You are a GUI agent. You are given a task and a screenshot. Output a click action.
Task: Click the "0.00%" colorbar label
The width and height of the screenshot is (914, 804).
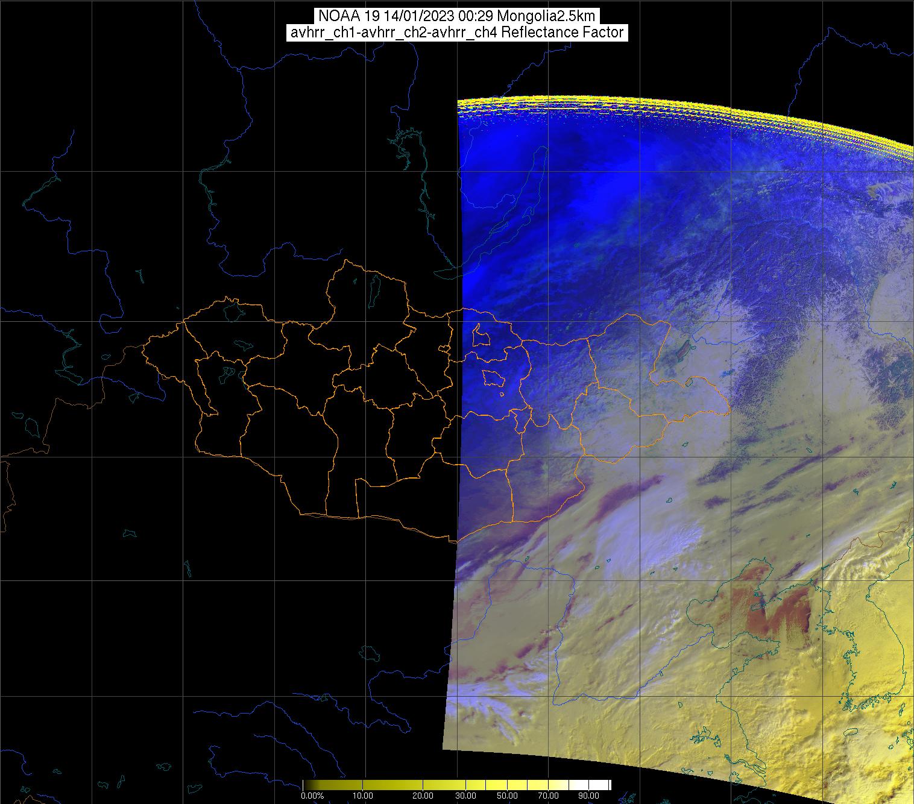312,796
